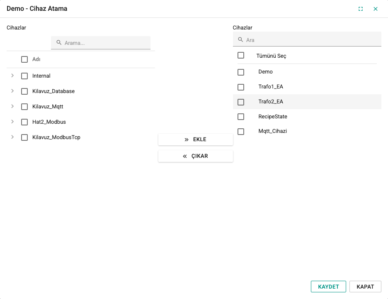Click the Adı column header text
This screenshot has height=299, width=388.
click(36, 59)
